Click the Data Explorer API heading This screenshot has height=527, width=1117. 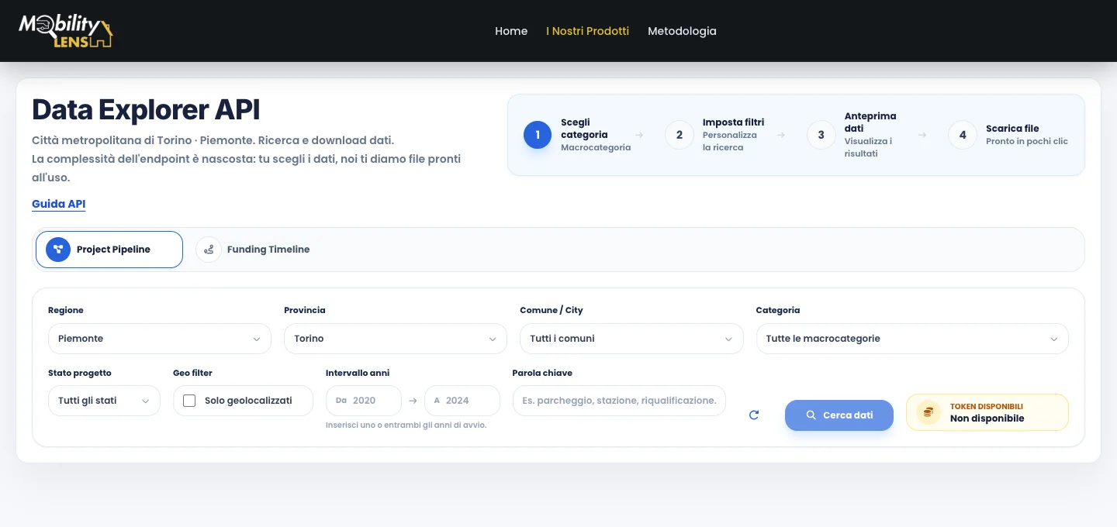146,110
